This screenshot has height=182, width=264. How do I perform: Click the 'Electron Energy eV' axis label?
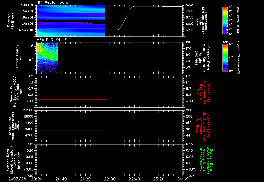pyautogui.click(x=19, y=58)
